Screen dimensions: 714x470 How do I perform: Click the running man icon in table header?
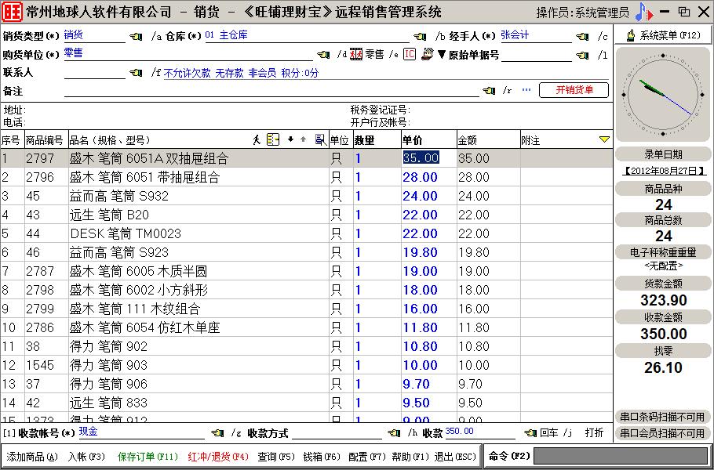(x=257, y=139)
